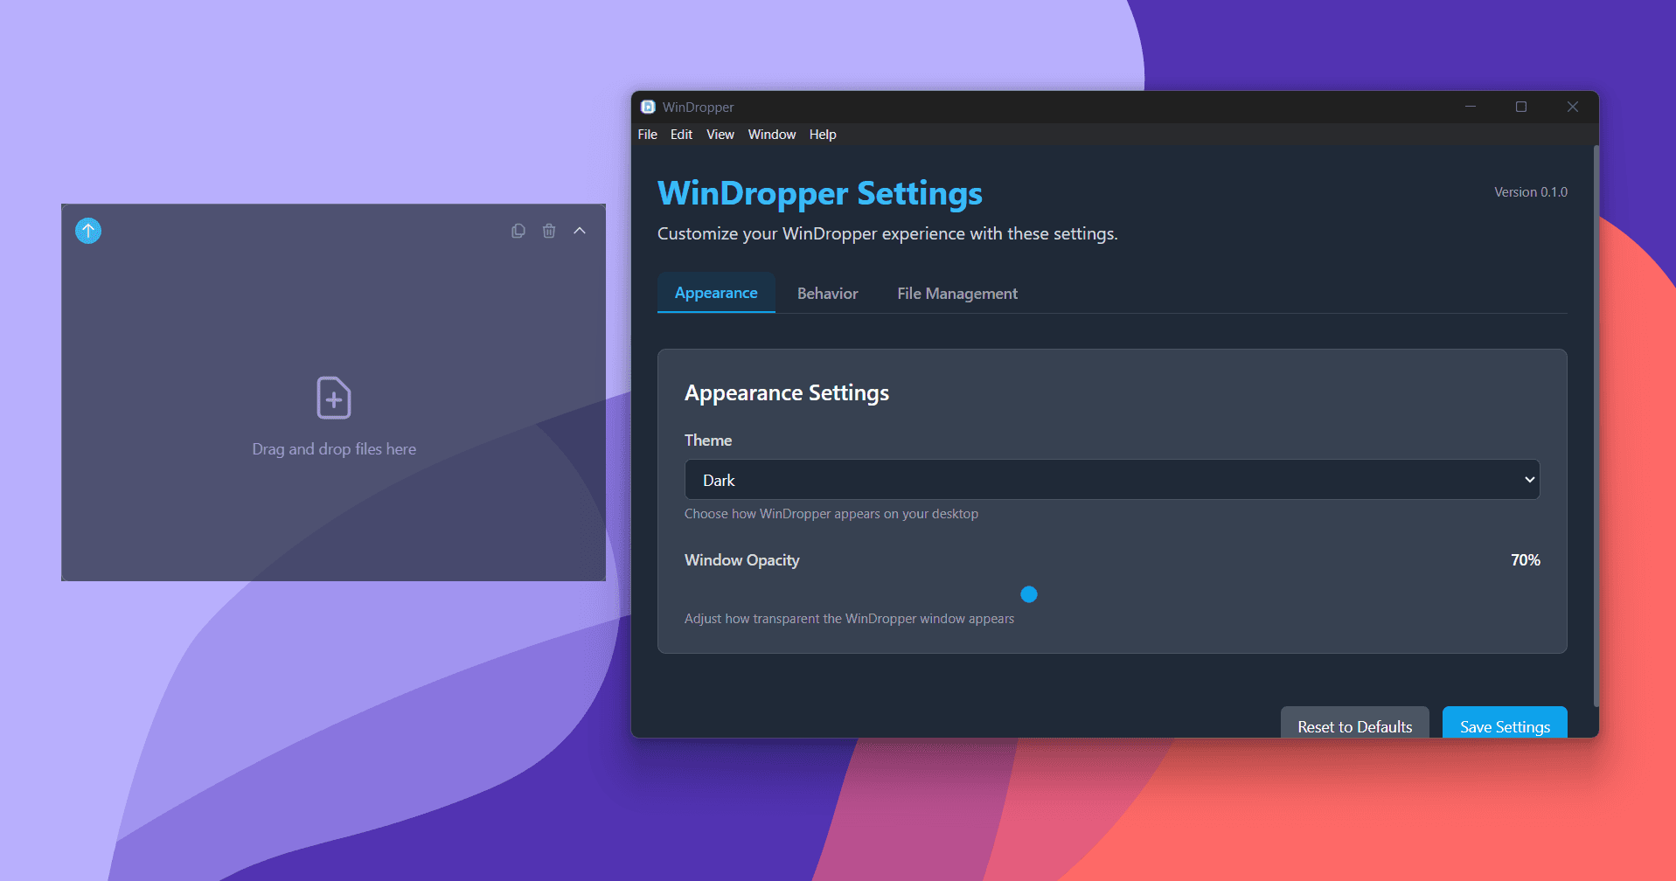Click the copy files icon in the drop zone
This screenshot has height=881, width=1676.
pos(518,231)
